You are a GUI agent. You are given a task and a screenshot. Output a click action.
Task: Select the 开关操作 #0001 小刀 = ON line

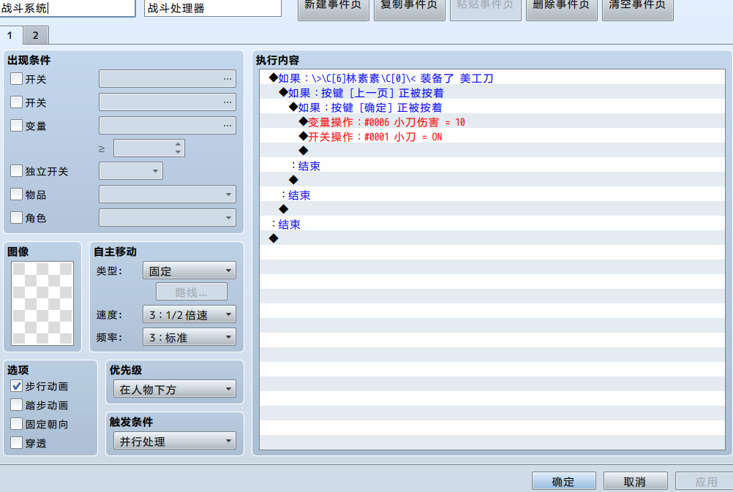tap(492, 137)
